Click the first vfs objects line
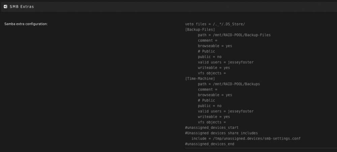This screenshot has height=152, width=337. [212, 73]
